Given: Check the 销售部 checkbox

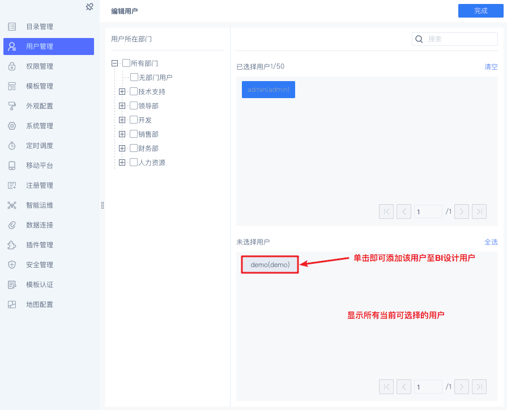Looking at the screenshot, I should coord(134,134).
